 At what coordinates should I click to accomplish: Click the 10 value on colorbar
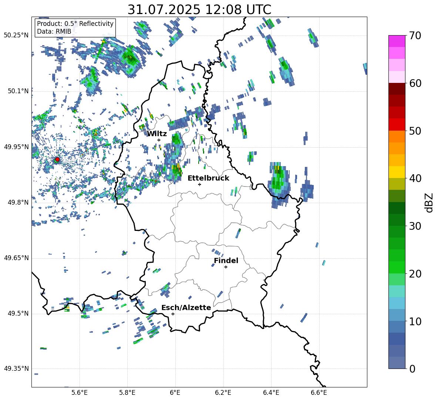415,321
